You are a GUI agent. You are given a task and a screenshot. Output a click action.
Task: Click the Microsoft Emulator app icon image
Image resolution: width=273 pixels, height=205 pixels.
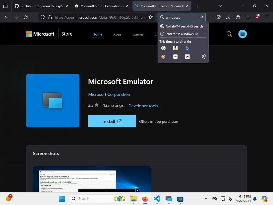pos(53,101)
